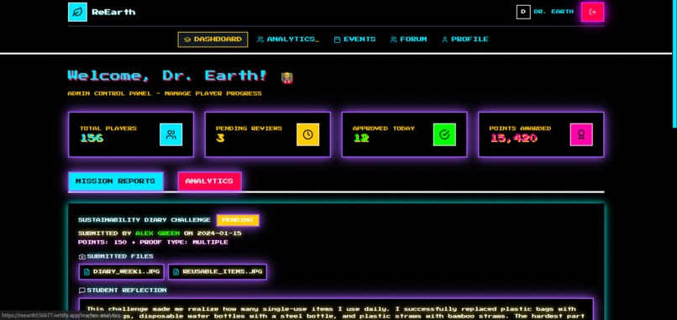This screenshot has width=677, height=320.
Task: Open the Forum nav item
Action: [x=408, y=39]
